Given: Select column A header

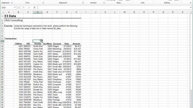Looking at the screenshot, I should tap(9, 12).
